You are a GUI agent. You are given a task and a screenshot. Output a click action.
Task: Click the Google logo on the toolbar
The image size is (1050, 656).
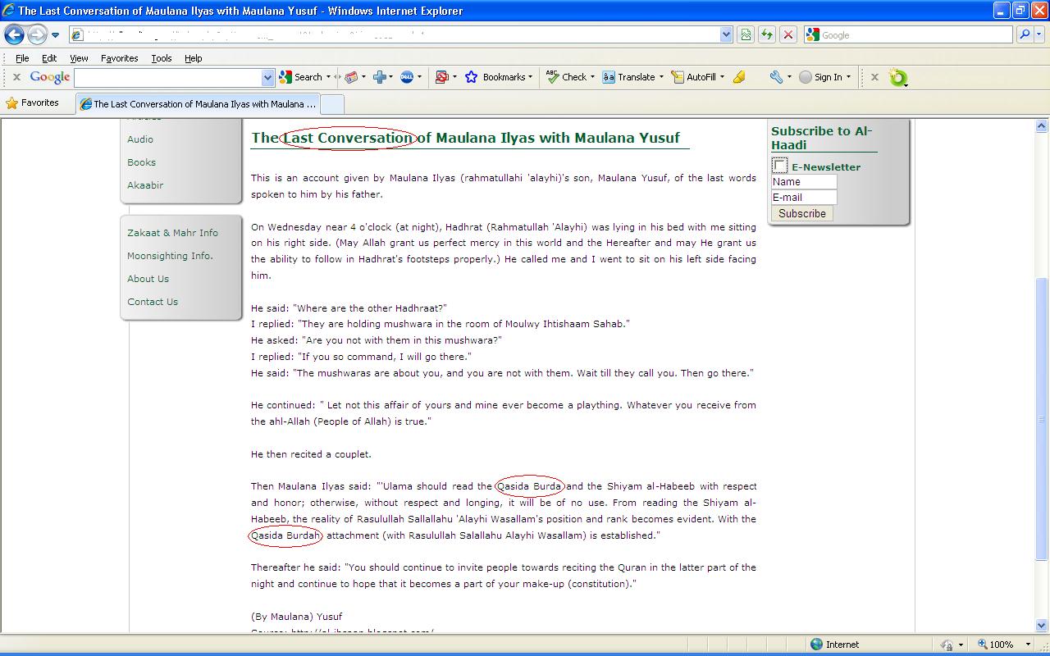click(x=50, y=77)
